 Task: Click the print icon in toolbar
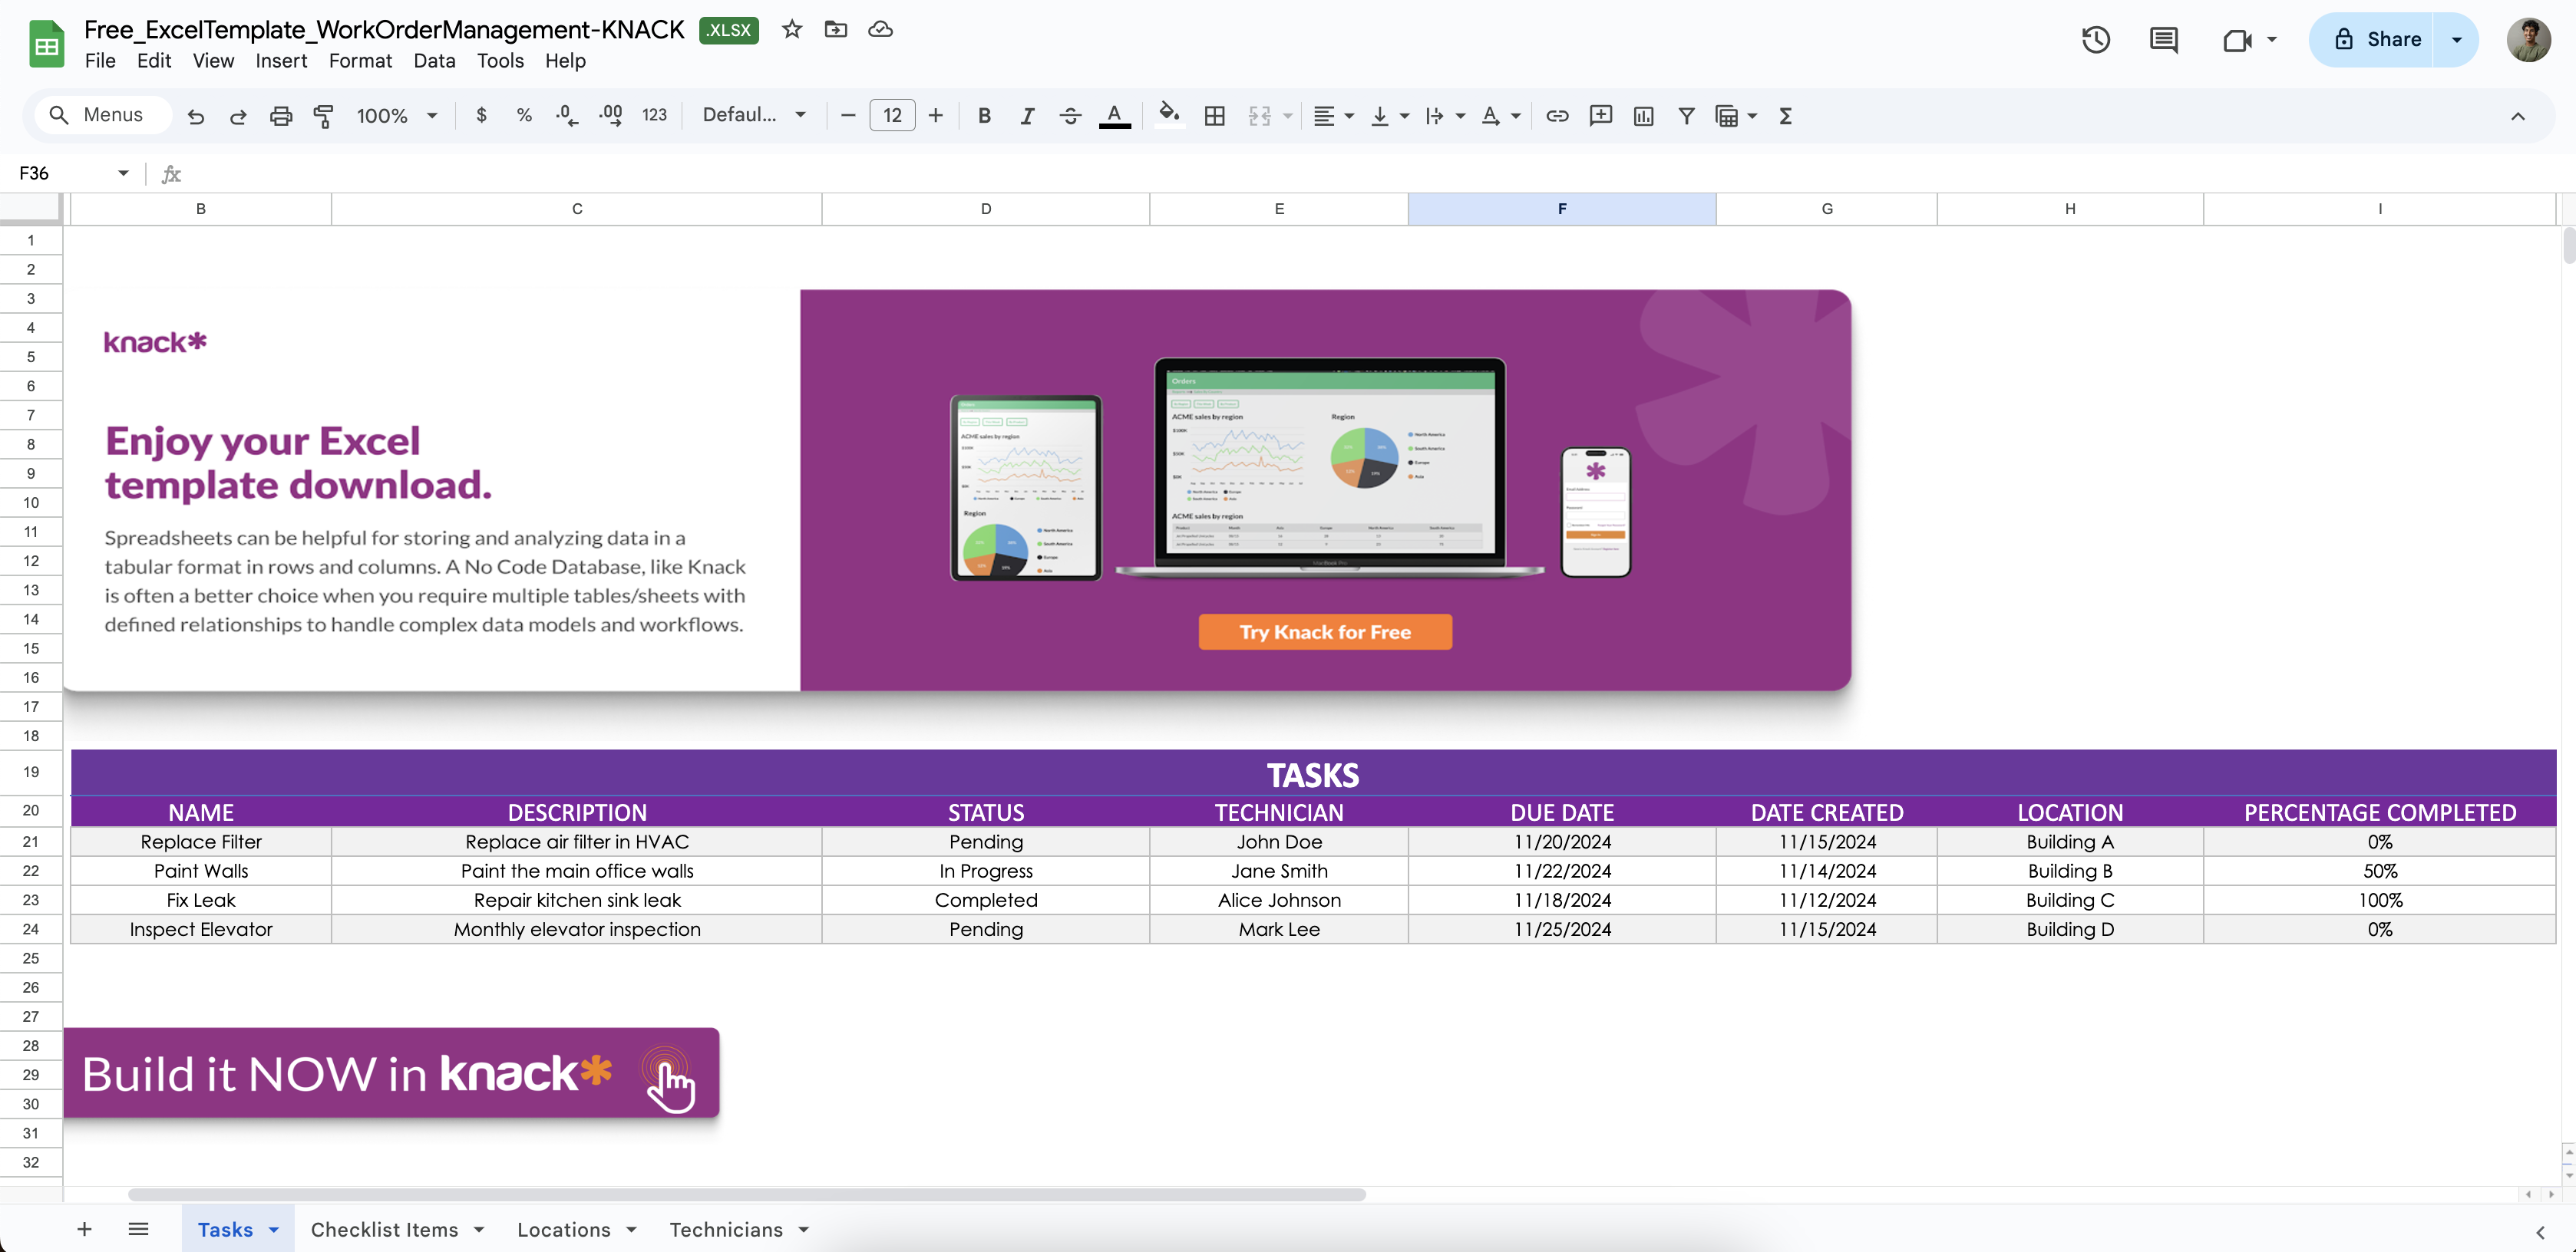point(281,116)
